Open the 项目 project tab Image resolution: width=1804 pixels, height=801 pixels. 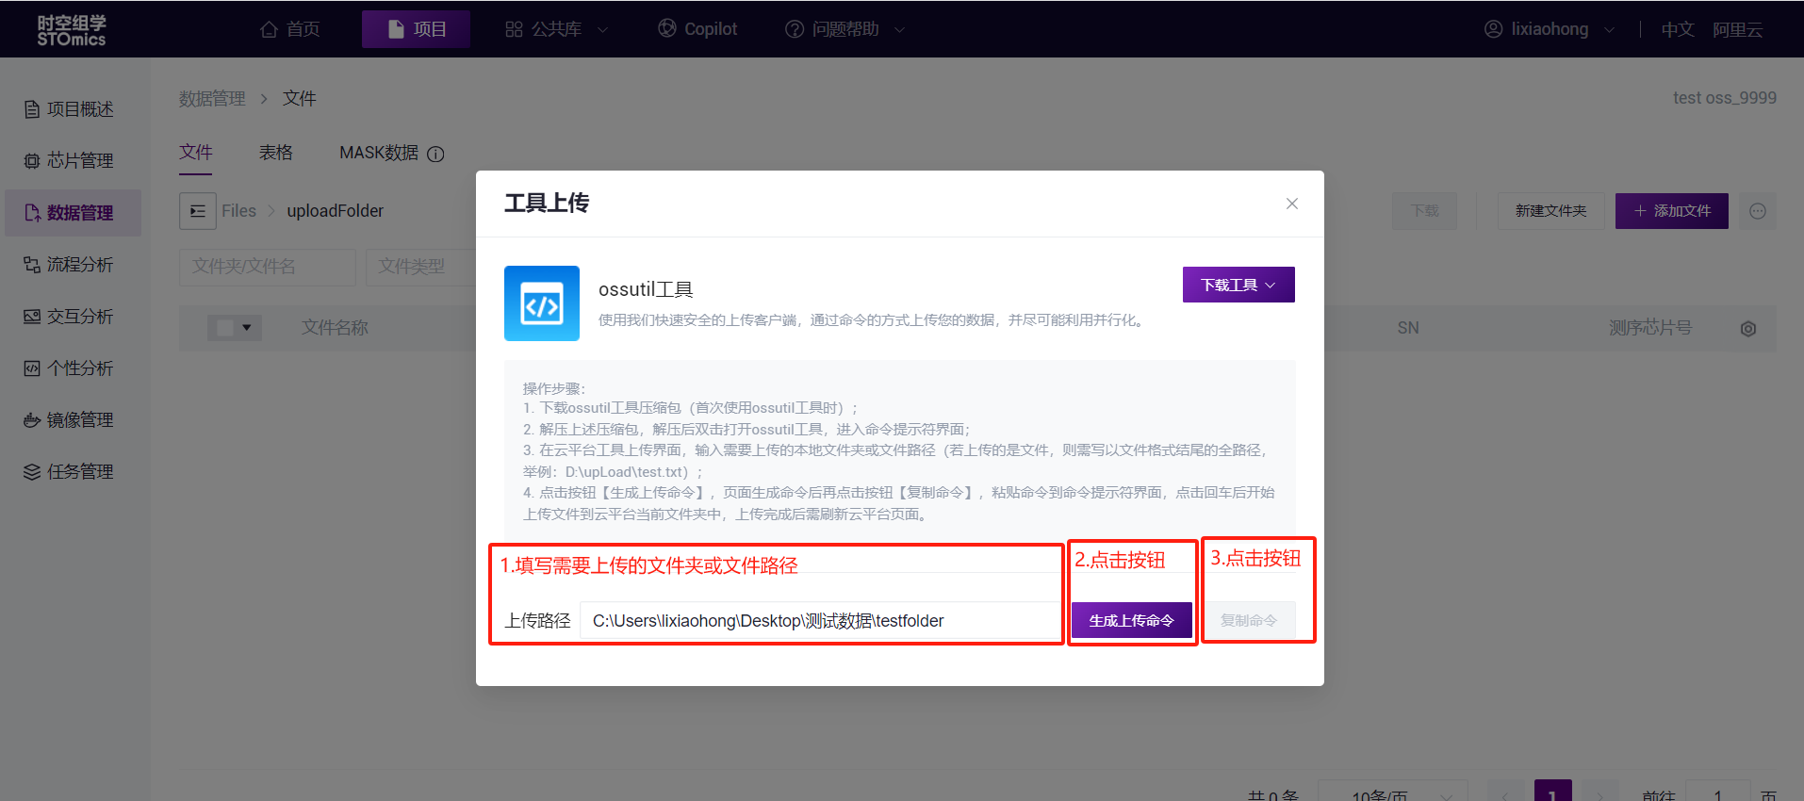click(416, 29)
